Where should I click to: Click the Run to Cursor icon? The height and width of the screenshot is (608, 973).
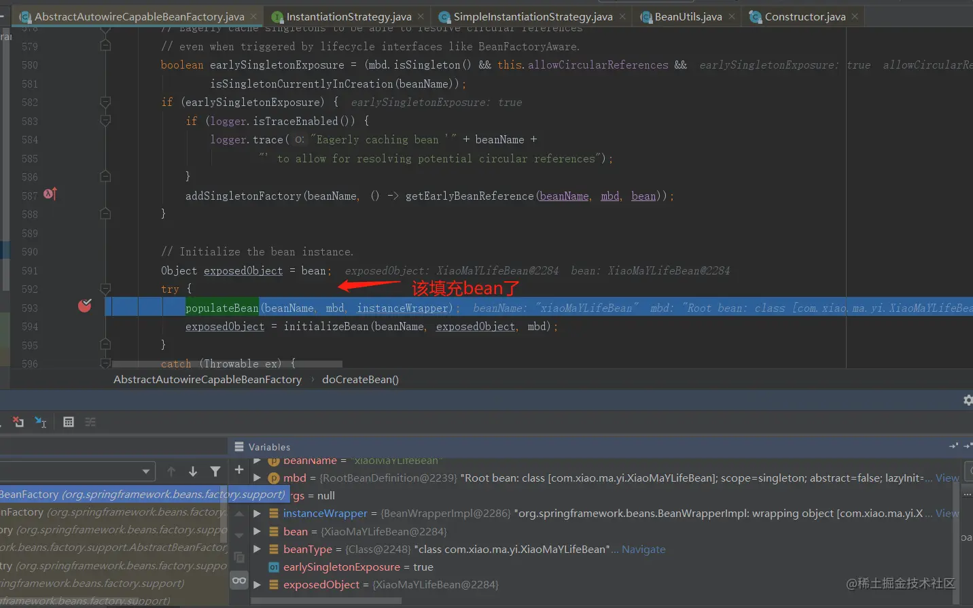point(41,422)
